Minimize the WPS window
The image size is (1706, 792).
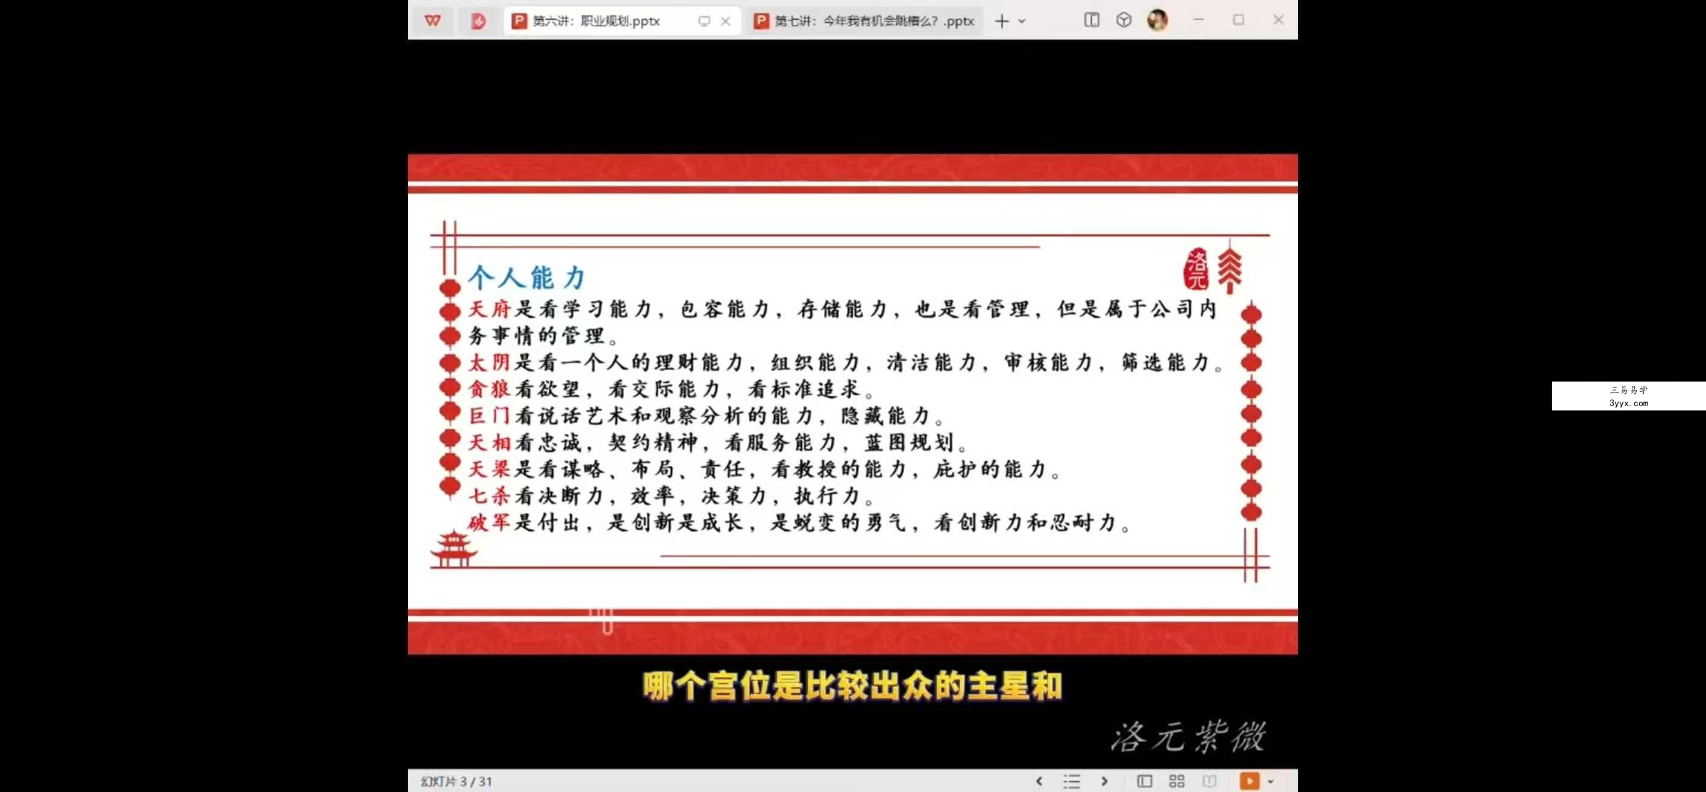click(1198, 20)
